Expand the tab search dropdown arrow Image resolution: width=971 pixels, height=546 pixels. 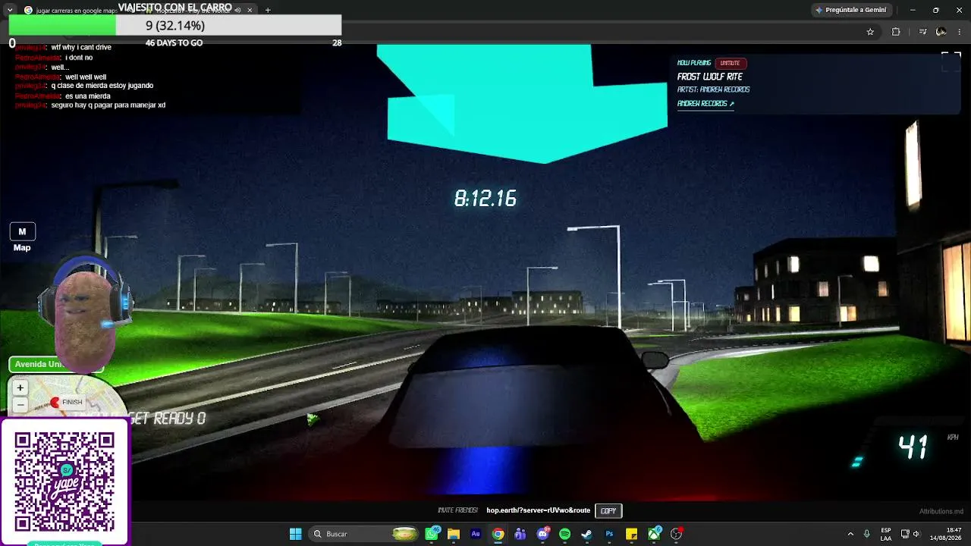tap(10, 10)
